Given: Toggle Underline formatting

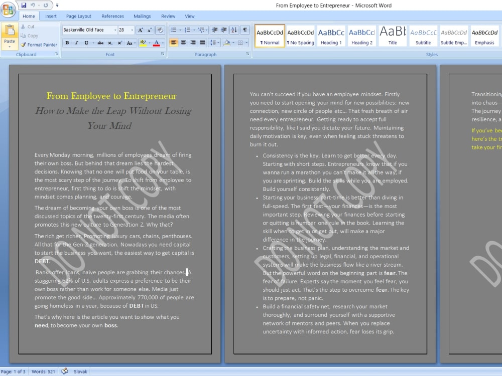Looking at the screenshot, I should pyautogui.click(x=86, y=43).
